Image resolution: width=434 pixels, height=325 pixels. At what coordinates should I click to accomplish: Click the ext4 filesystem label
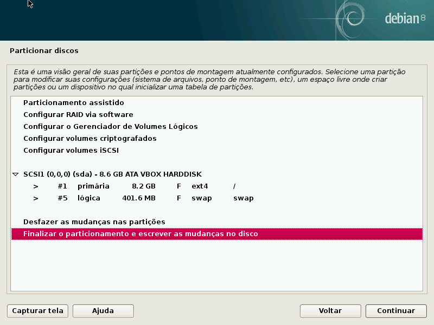[x=200, y=186]
